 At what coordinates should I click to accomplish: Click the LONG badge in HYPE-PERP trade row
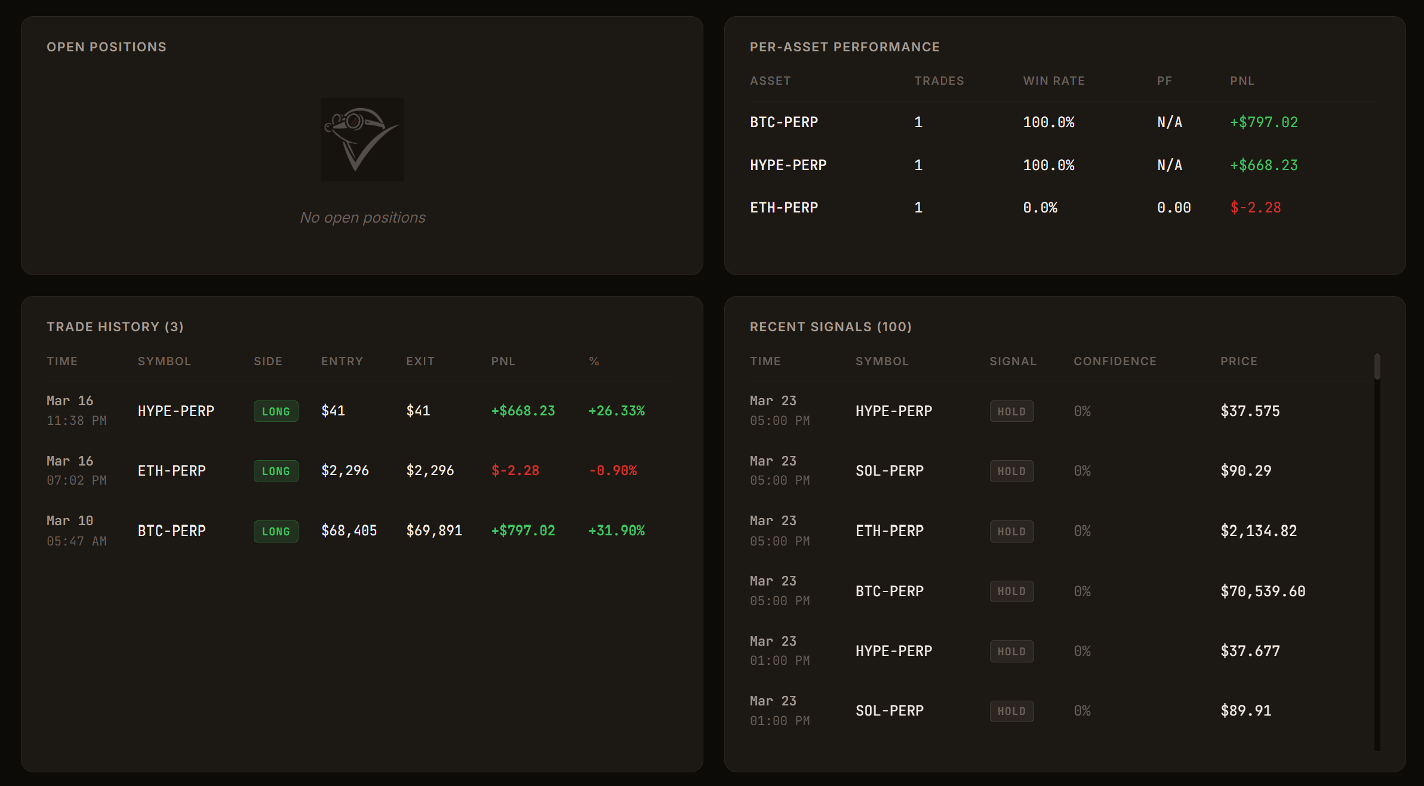click(x=276, y=411)
